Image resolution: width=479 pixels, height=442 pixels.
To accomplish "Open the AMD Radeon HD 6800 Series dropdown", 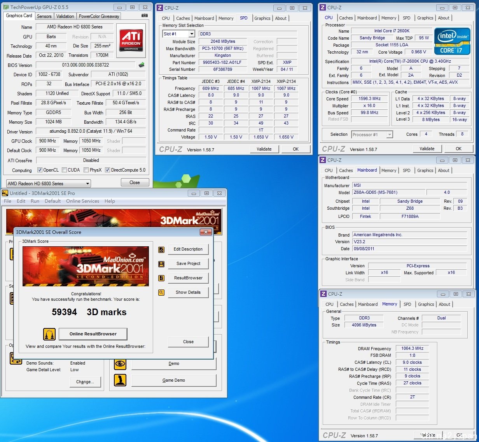I will (x=49, y=183).
